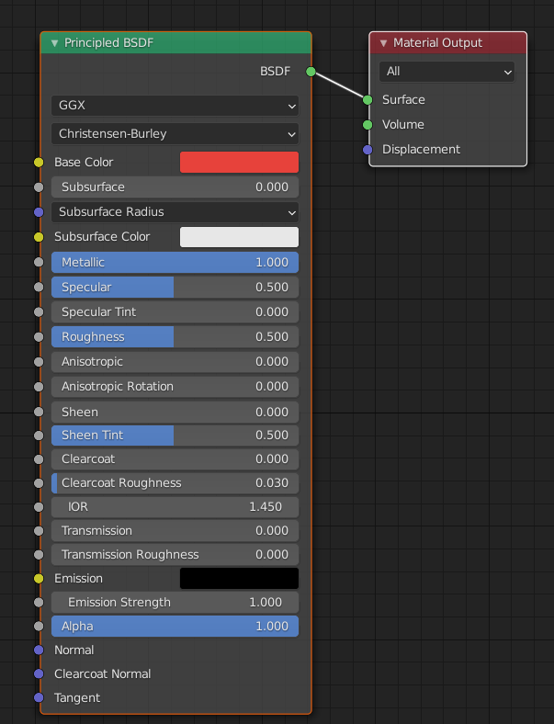Click the Normal input socket
The height and width of the screenshot is (724, 554).
tap(39, 650)
